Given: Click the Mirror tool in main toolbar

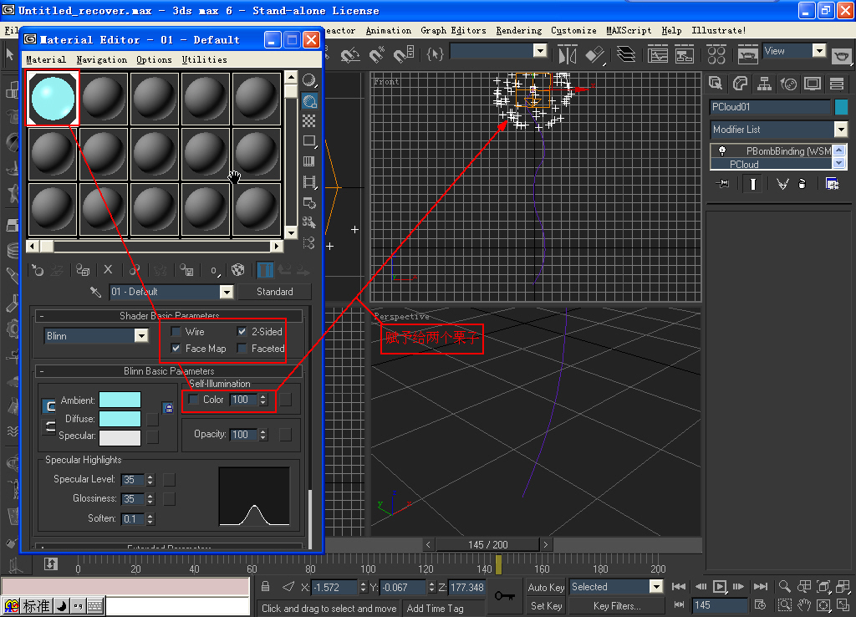Looking at the screenshot, I should click(568, 54).
